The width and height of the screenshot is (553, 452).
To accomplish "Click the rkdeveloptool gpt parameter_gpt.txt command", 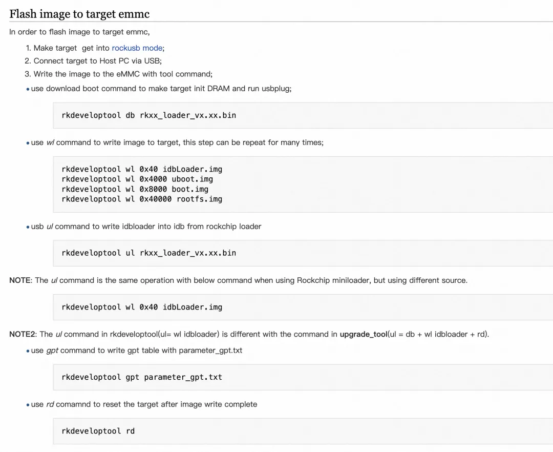I will pyautogui.click(x=142, y=377).
